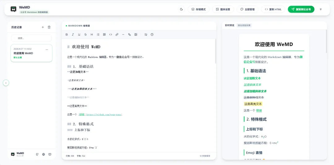Screen dimensions: 334x165
Task: Insert a blockquote with the quote icon
Action: pyautogui.click(x=105, y=35)
